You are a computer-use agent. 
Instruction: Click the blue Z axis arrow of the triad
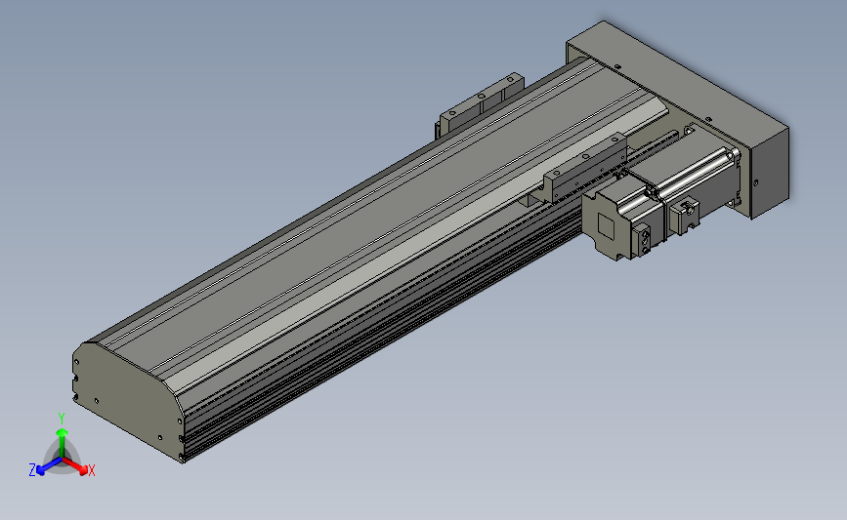coord(48,466)
